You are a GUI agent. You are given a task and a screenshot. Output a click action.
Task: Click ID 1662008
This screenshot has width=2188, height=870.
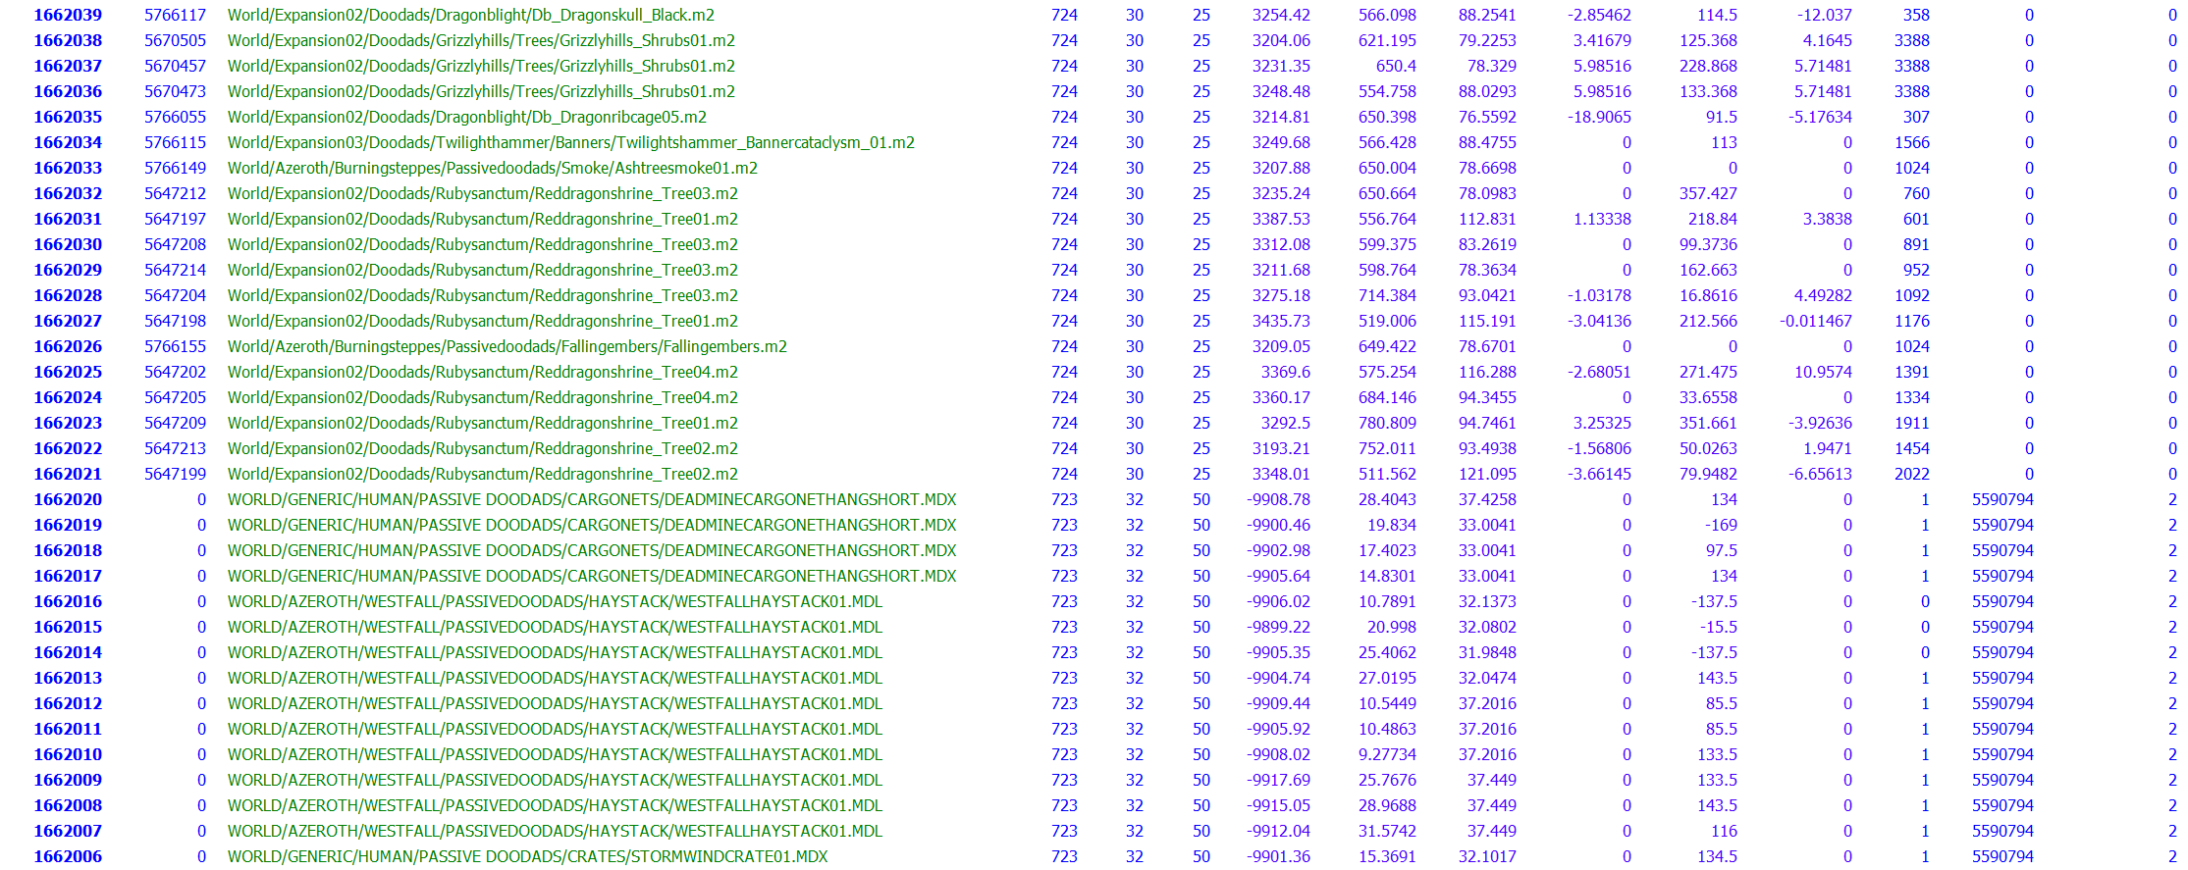68,805
